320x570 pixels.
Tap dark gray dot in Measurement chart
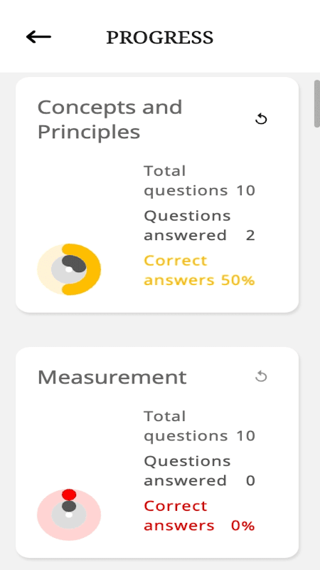69,506
